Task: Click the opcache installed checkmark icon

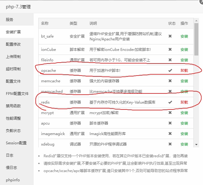Action: pos(170,70)
